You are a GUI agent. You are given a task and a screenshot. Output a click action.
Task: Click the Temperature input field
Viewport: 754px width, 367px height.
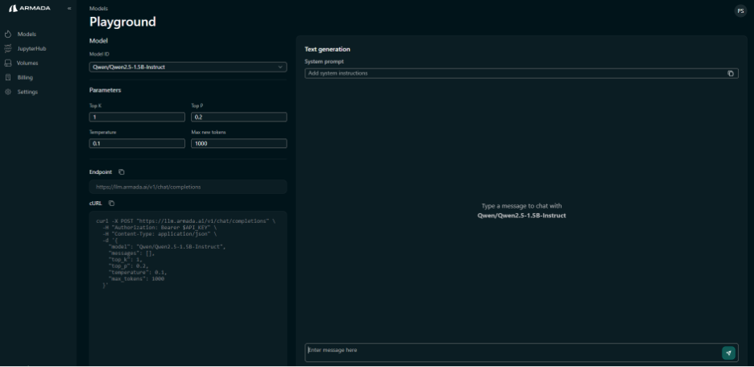pos(139,144)
